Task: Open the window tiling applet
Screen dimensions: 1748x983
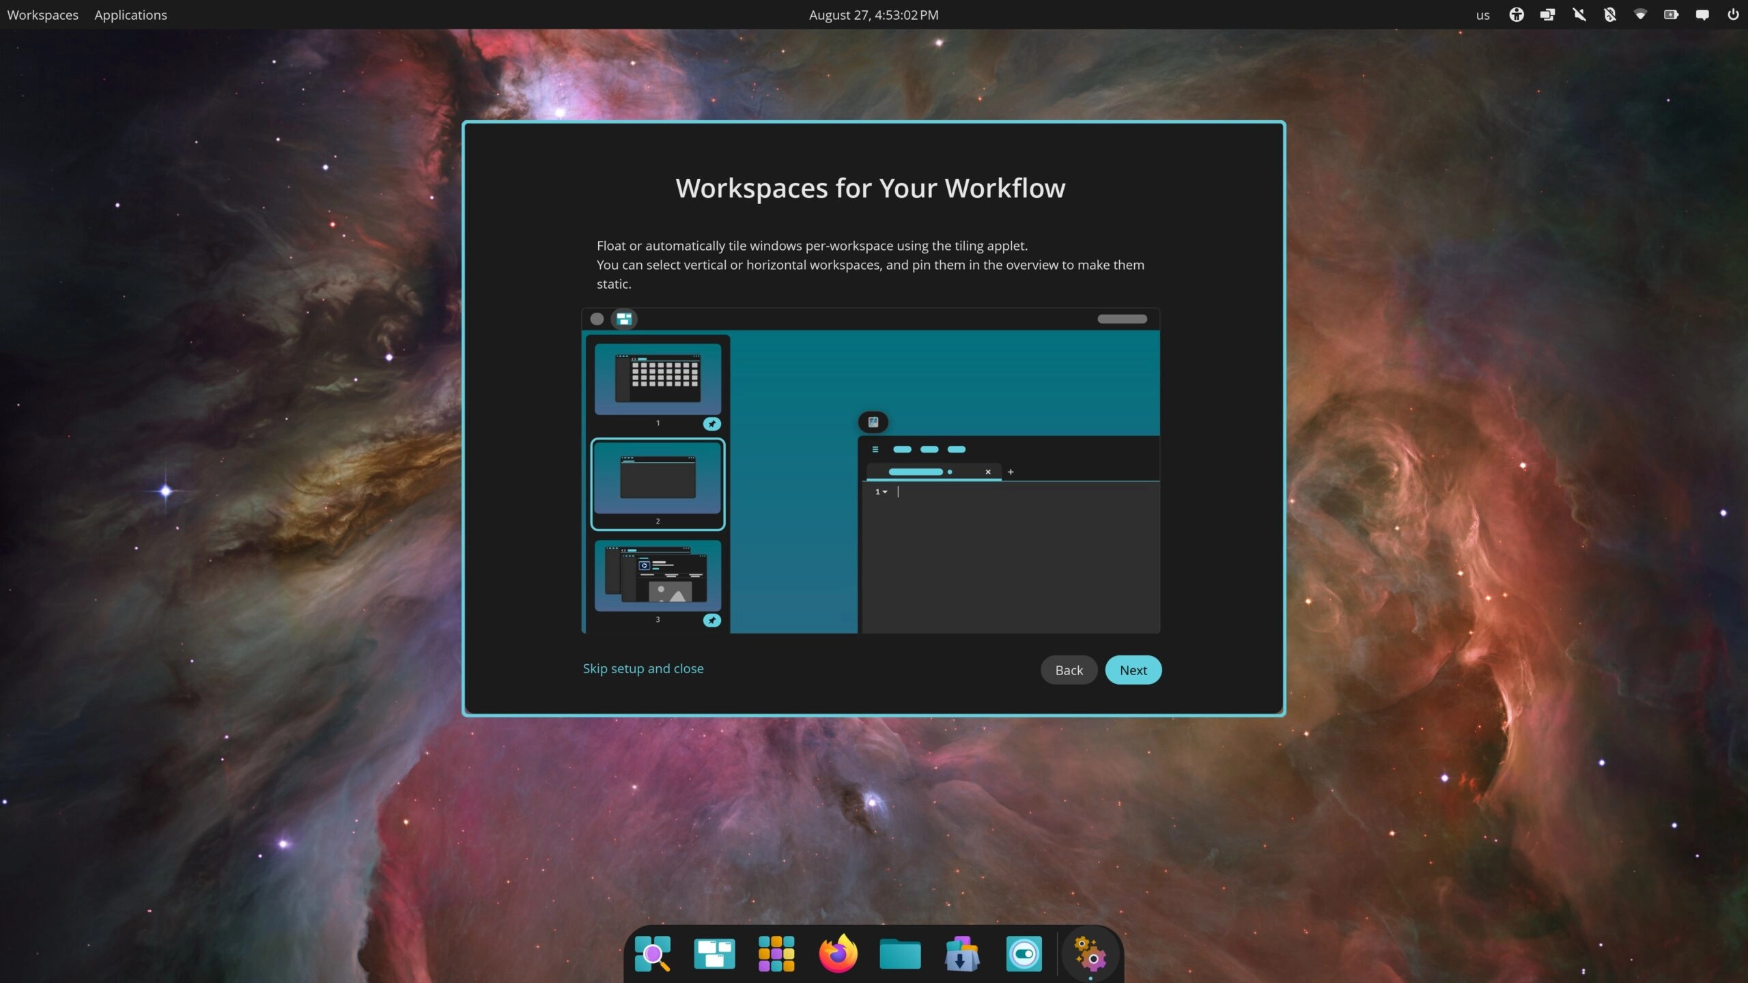Action: 1547,14
